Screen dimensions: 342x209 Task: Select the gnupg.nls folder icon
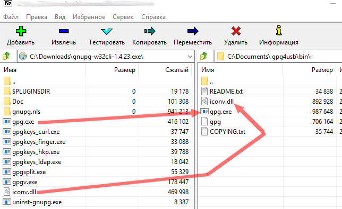pyautogui.click(x=7, y=111)
